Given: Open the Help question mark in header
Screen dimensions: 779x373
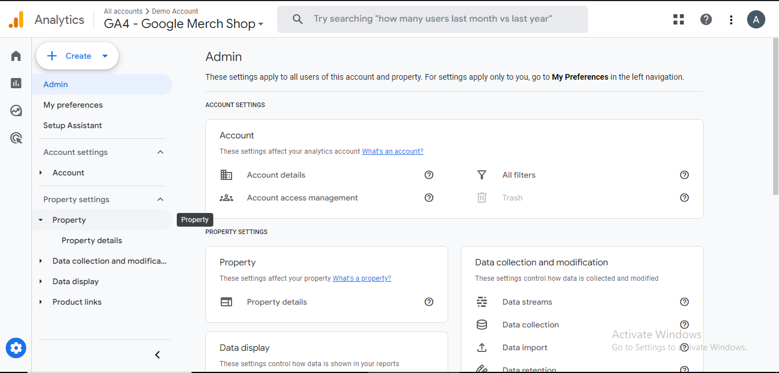Looking at the screenshot, I should (706, 19).
